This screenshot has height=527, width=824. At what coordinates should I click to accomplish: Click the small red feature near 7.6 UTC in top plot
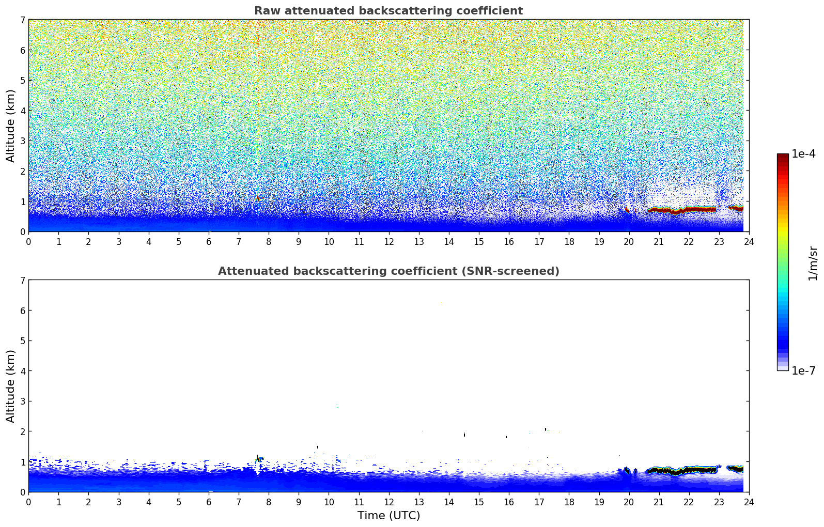(x=258, y=198)
